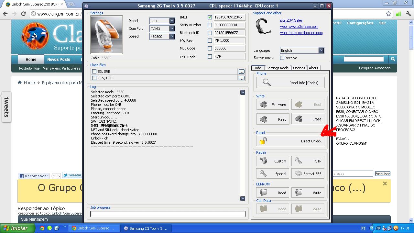
Task: Click the browser forward arrow
Action: (x=14, y=14)
